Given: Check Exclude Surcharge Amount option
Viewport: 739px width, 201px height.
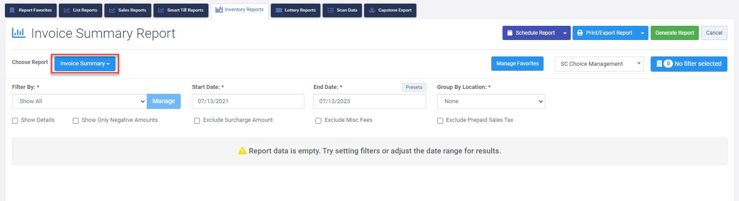Looking at the screenshot, I should 197,121.
